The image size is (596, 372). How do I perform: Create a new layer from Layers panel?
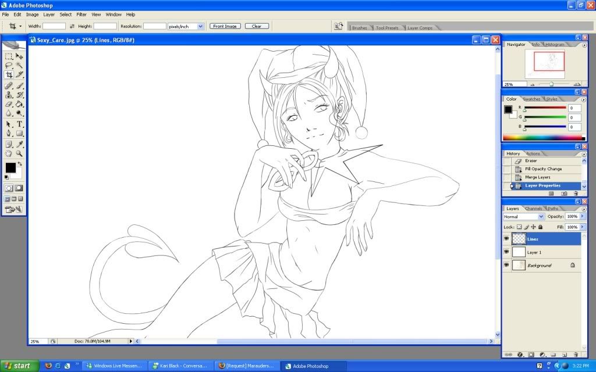(x=565, y=355)
